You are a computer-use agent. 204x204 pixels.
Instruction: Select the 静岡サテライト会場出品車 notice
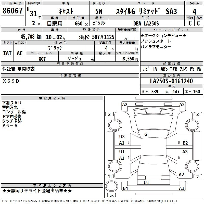pyautogui.click(x=37, y=190)
